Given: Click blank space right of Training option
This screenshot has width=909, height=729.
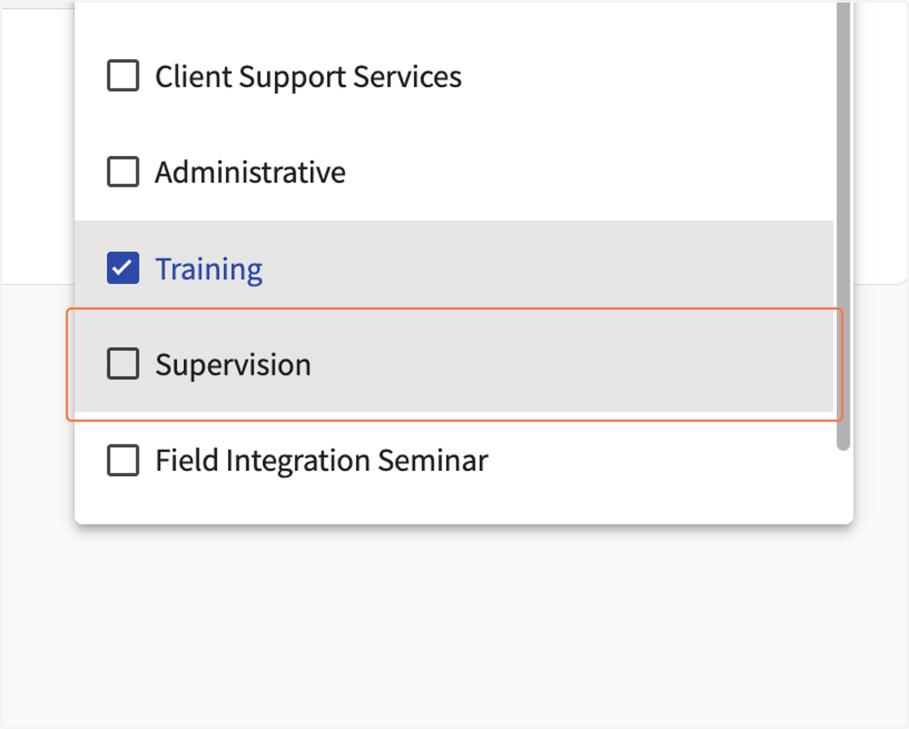Looking at the screenshot, I should (x=545, y=268).
